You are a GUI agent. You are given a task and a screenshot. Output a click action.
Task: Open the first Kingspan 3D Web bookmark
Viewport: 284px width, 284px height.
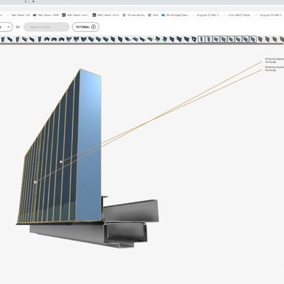point(206,15)
